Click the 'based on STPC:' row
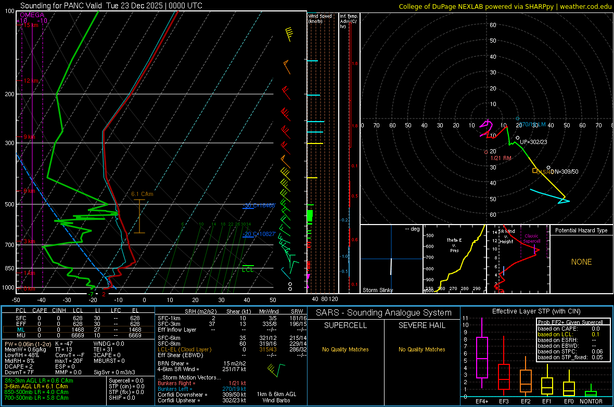 tap(570, 351)
